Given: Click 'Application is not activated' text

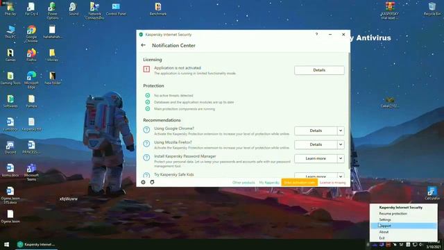Looking at the screenshot, I should click(x=178, y=68).
